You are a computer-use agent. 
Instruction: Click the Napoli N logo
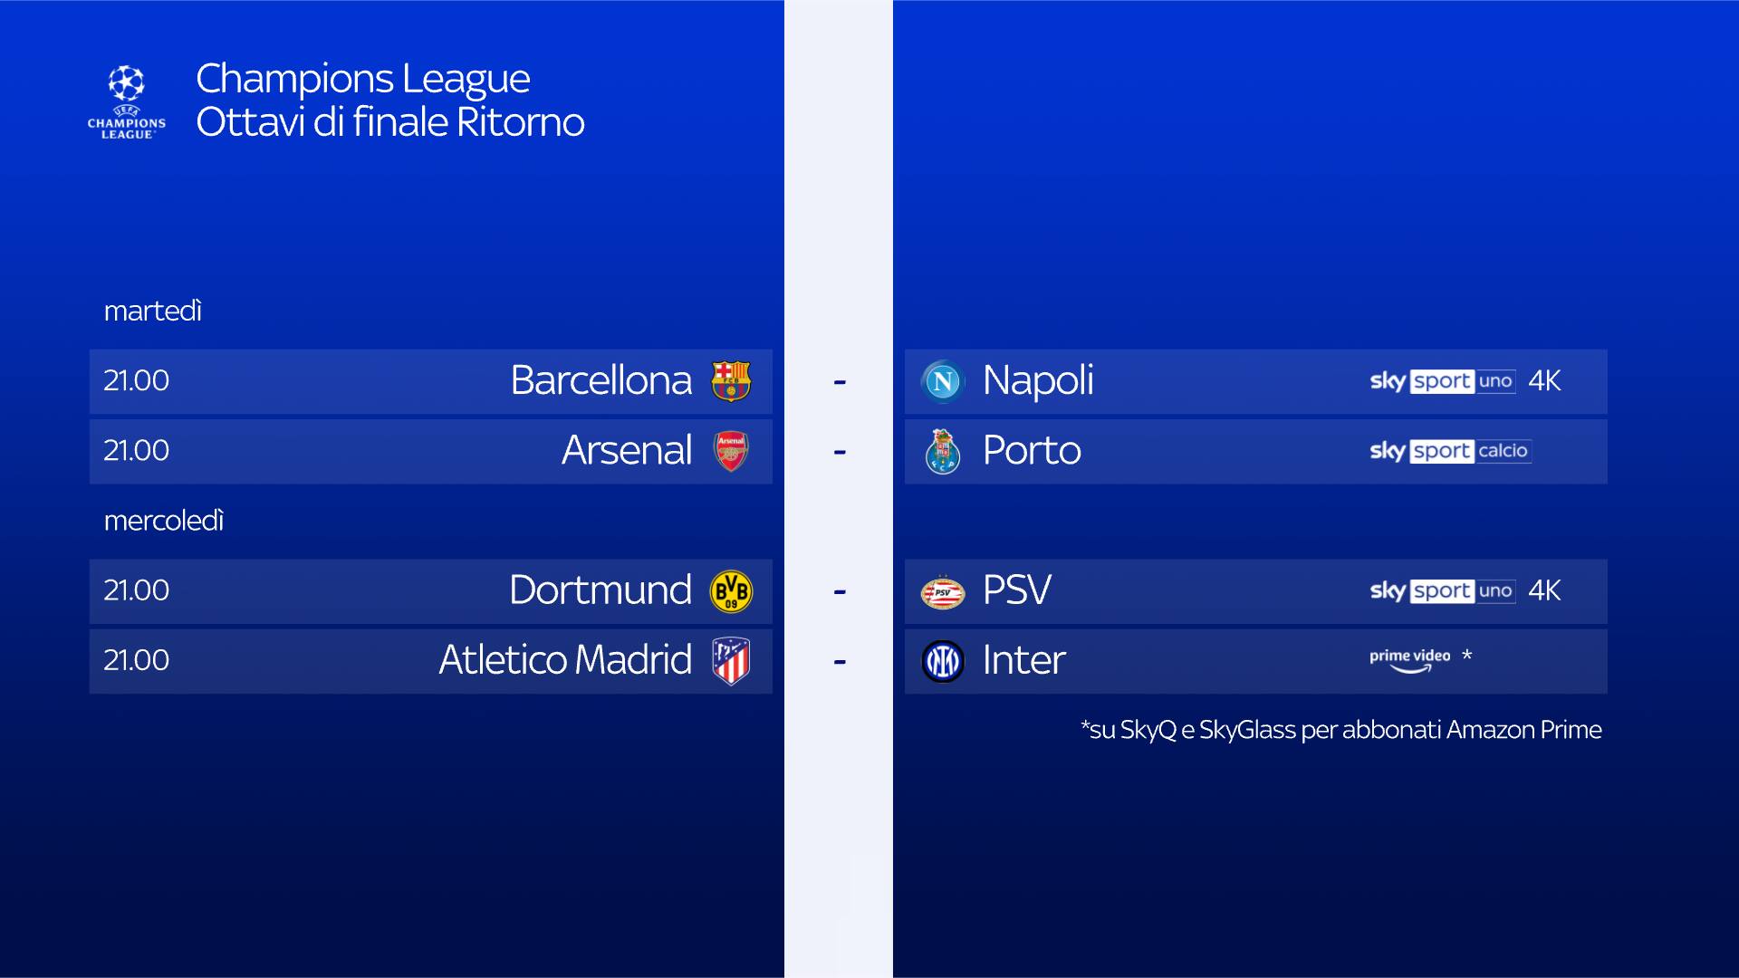coord(943,381)
